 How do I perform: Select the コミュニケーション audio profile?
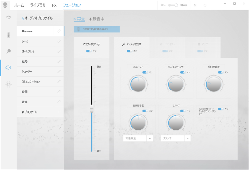pyautogui.click(x=35, y=82)
